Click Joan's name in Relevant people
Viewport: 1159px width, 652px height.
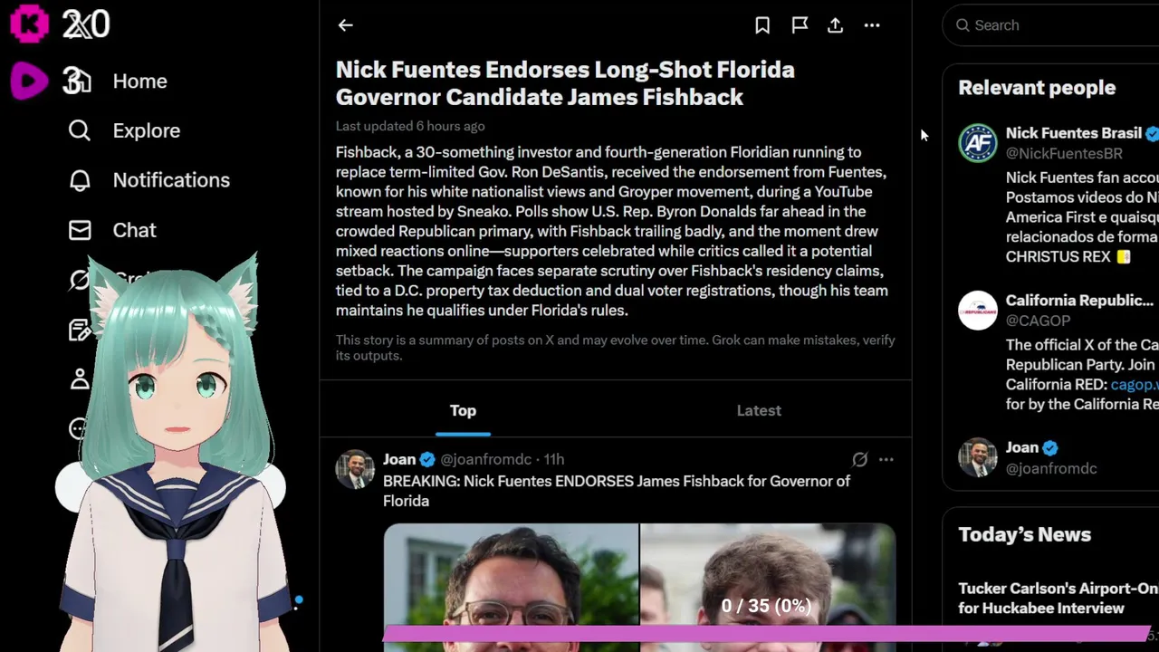(1022, 447)
